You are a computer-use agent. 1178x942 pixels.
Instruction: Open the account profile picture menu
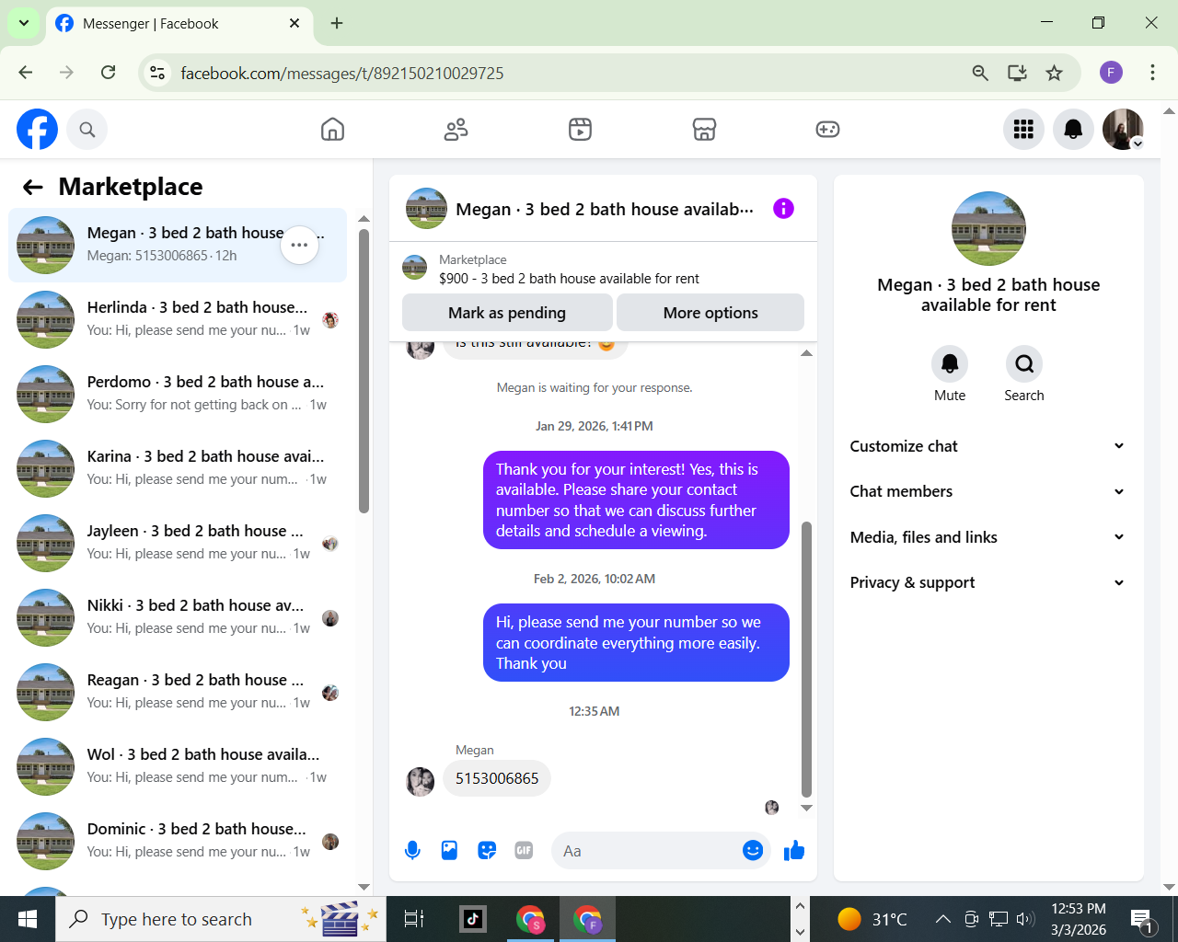1123,130
